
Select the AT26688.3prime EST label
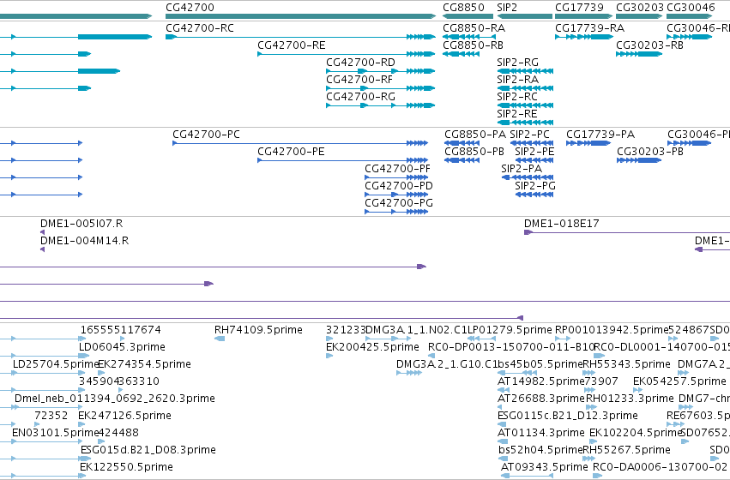pos(540,399)
